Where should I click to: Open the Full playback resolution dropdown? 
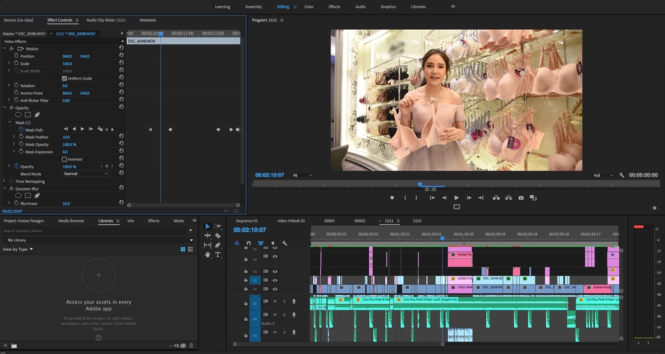[603, 175]
